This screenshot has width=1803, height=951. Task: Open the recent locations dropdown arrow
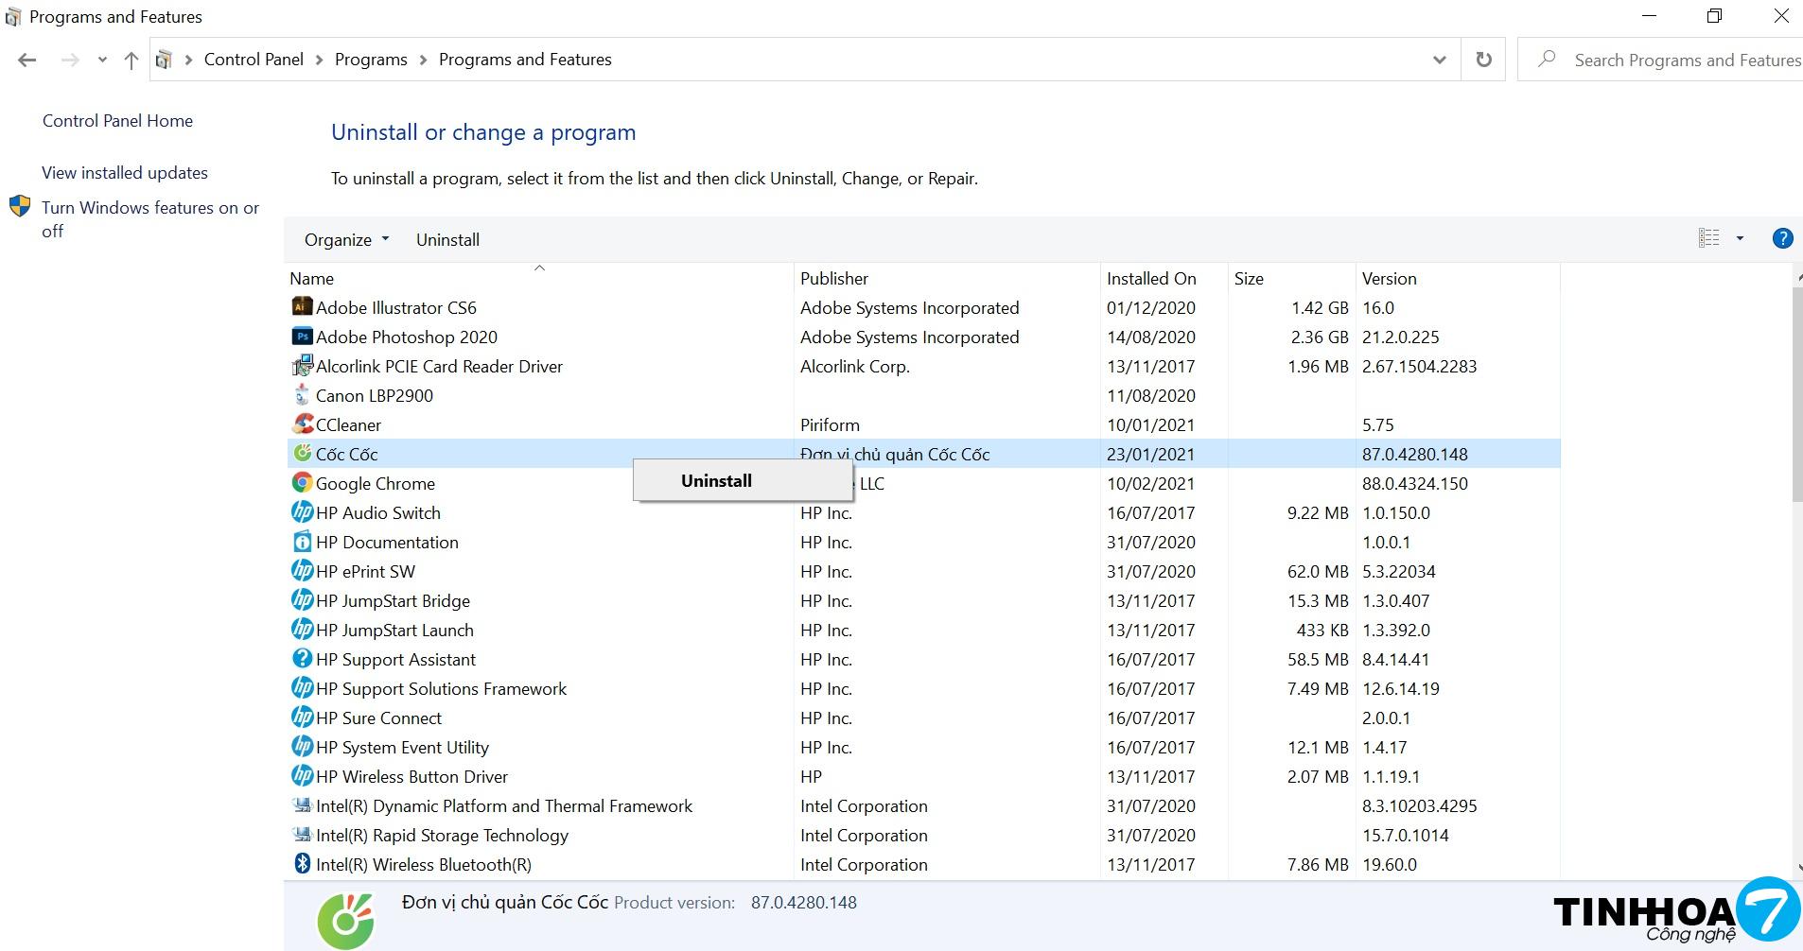pos(102,61)
